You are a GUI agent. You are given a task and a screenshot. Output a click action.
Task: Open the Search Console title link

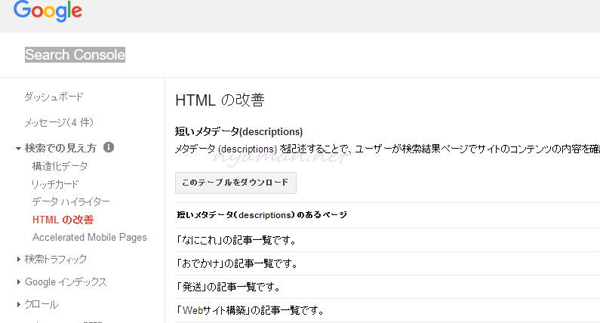pos(75,55)
